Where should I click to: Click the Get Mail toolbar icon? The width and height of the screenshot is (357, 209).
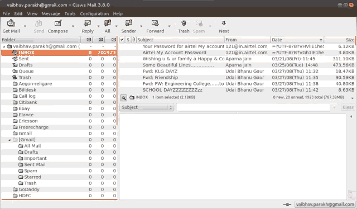pyautogui.click(x=11, y=23)
